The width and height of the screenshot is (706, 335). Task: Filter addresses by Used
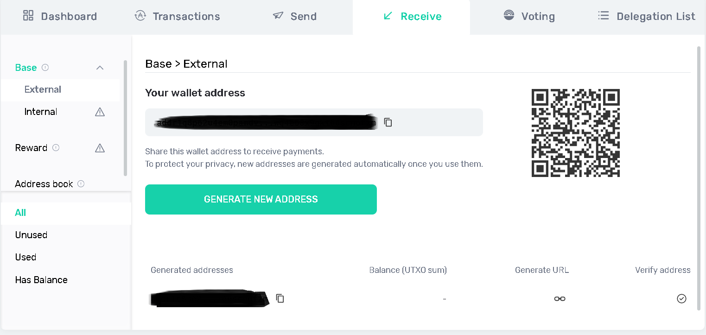pos(25,257)
